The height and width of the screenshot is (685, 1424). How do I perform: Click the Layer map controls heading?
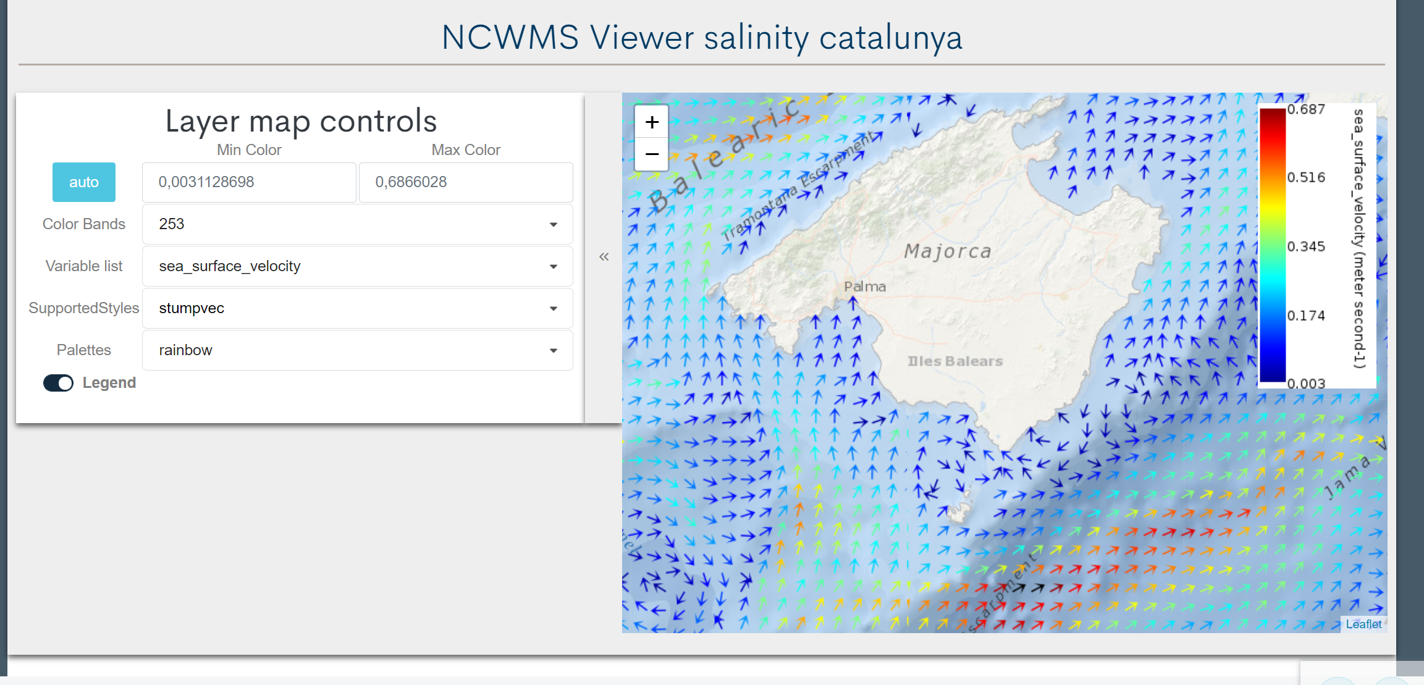point(301,120)
